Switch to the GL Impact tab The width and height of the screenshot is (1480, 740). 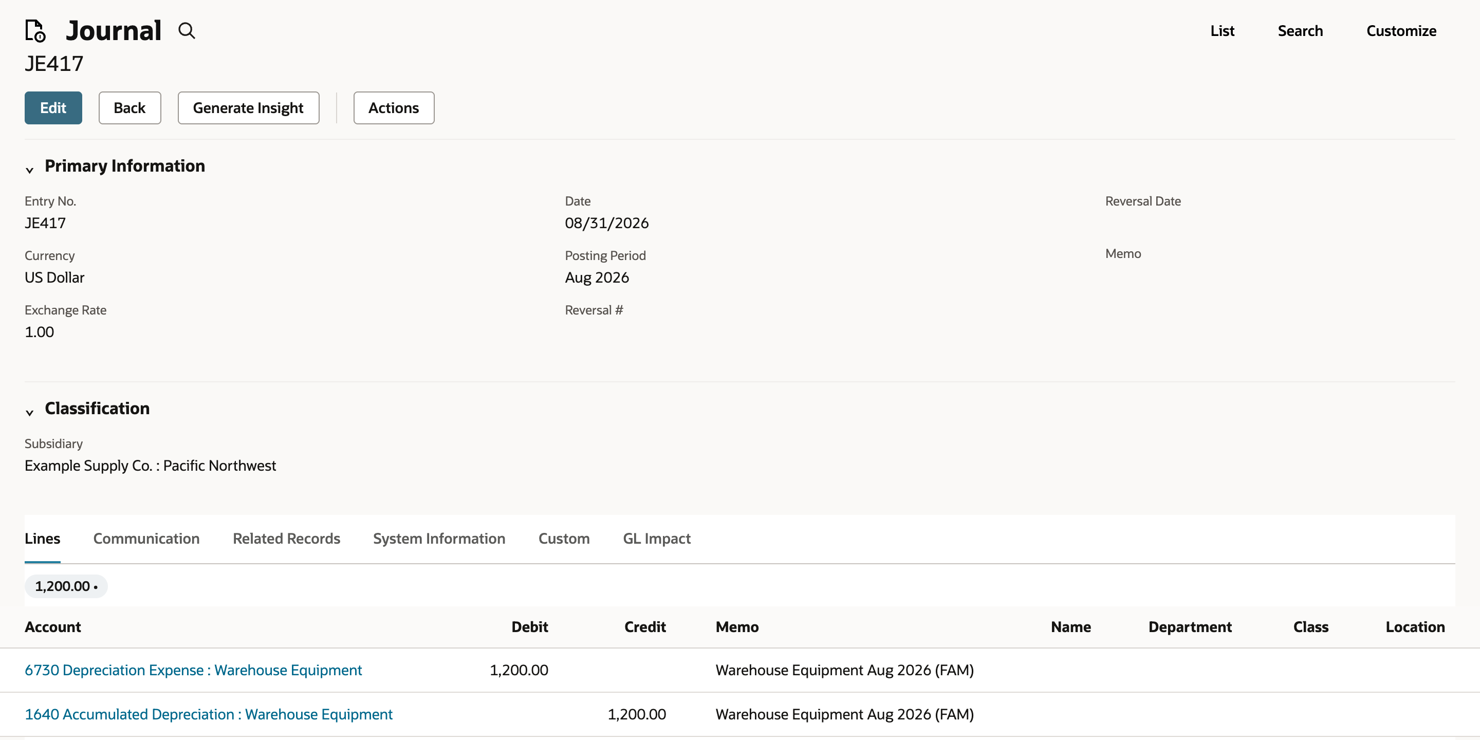click(x=657, y=539)
